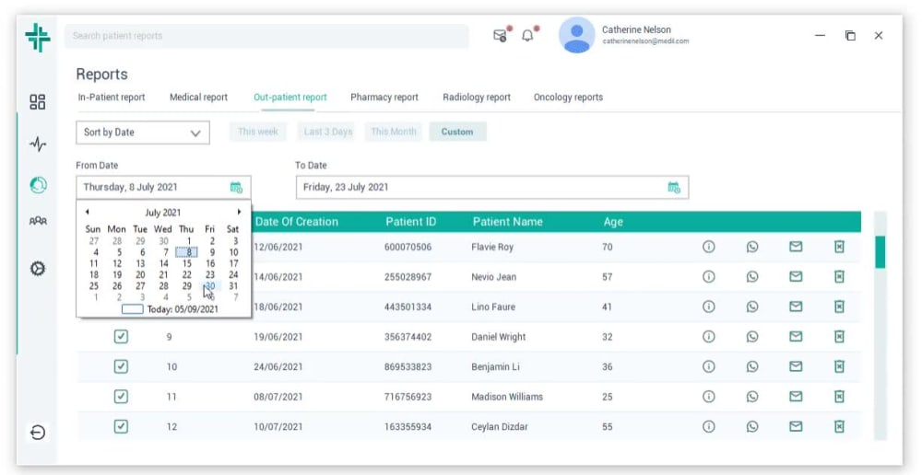Send WhatsApp message to Madison Williams
Screen dimensions: 922x475
752,397
